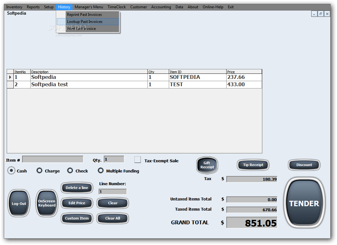337x245 pixels.
Task: Click the Description column header
Action: tap(89, 72)
